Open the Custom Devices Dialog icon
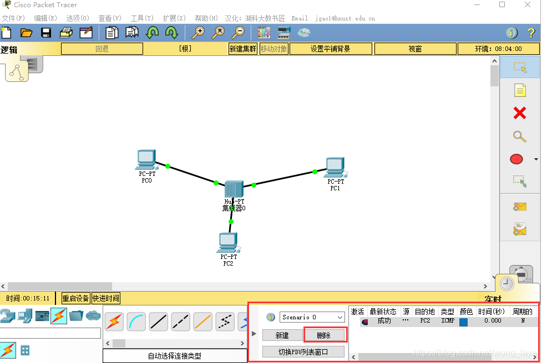This screenshot has width=542, height=363. [x=284, y=33]
